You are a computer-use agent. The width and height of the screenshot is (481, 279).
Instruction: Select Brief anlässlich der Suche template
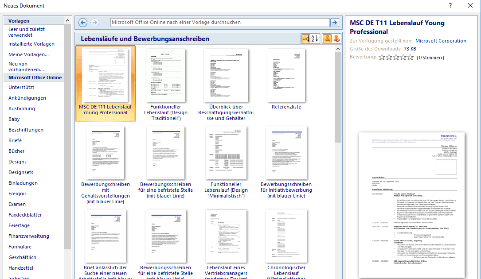106,244
